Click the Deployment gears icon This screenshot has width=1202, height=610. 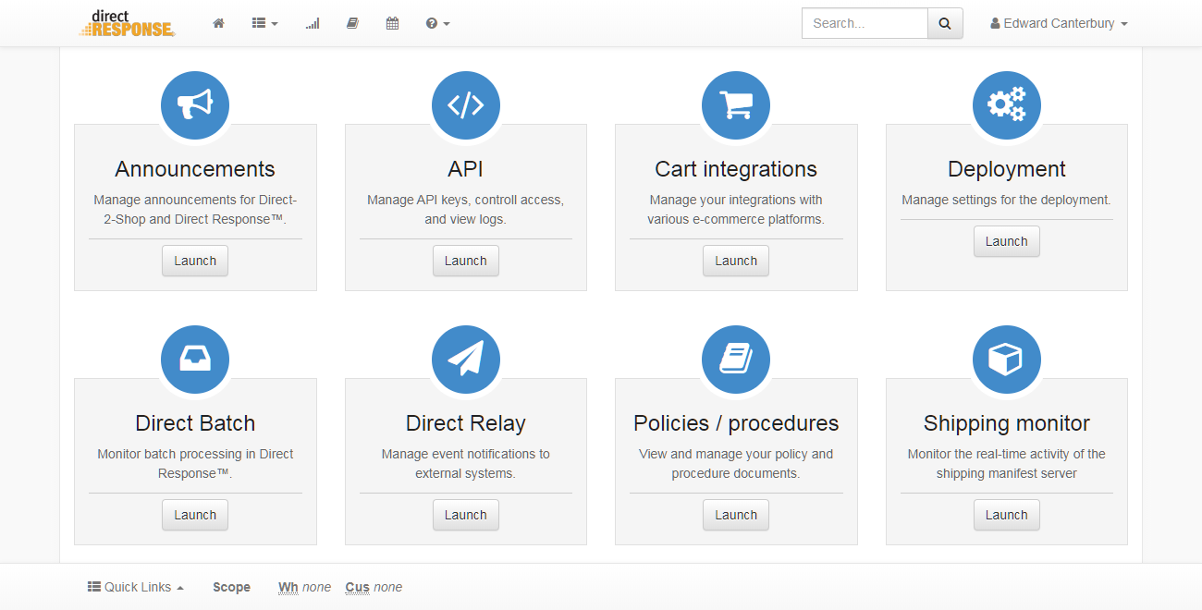coord(1007,105)
